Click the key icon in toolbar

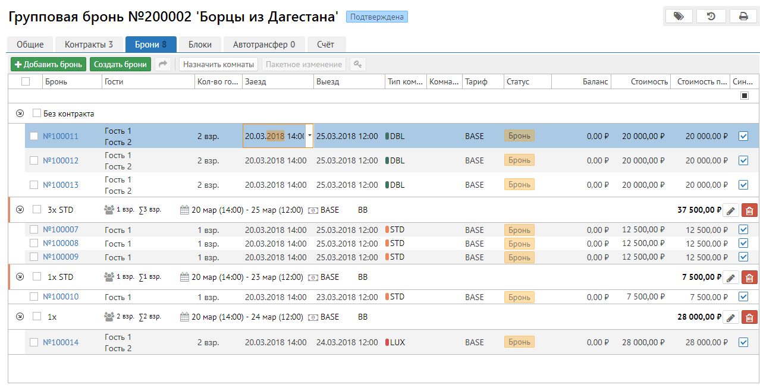tap(357, 64)
